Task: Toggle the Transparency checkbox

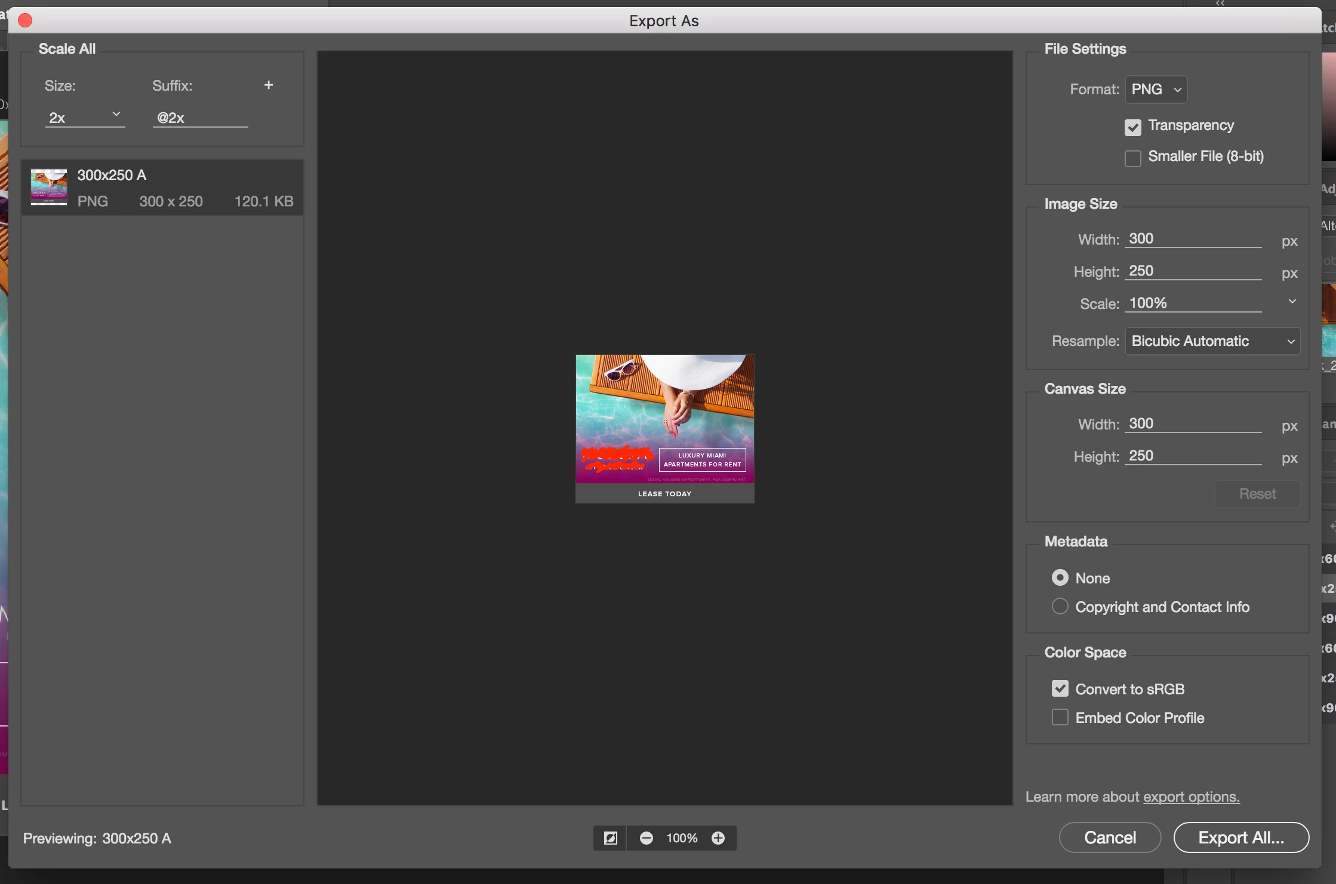Action: (1132, 126)
